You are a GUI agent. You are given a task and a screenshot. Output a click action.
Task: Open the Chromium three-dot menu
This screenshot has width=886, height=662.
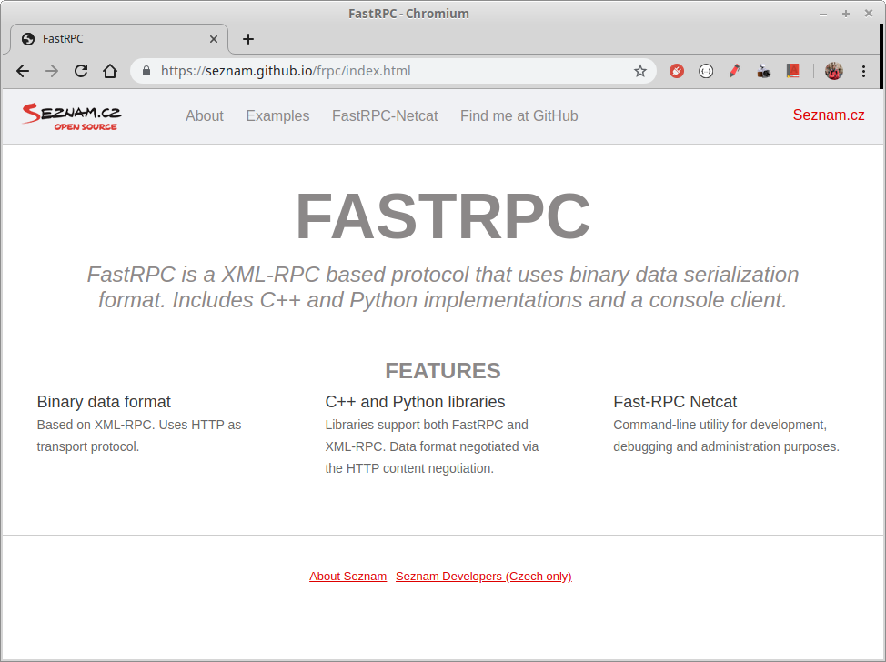(863, 71)
